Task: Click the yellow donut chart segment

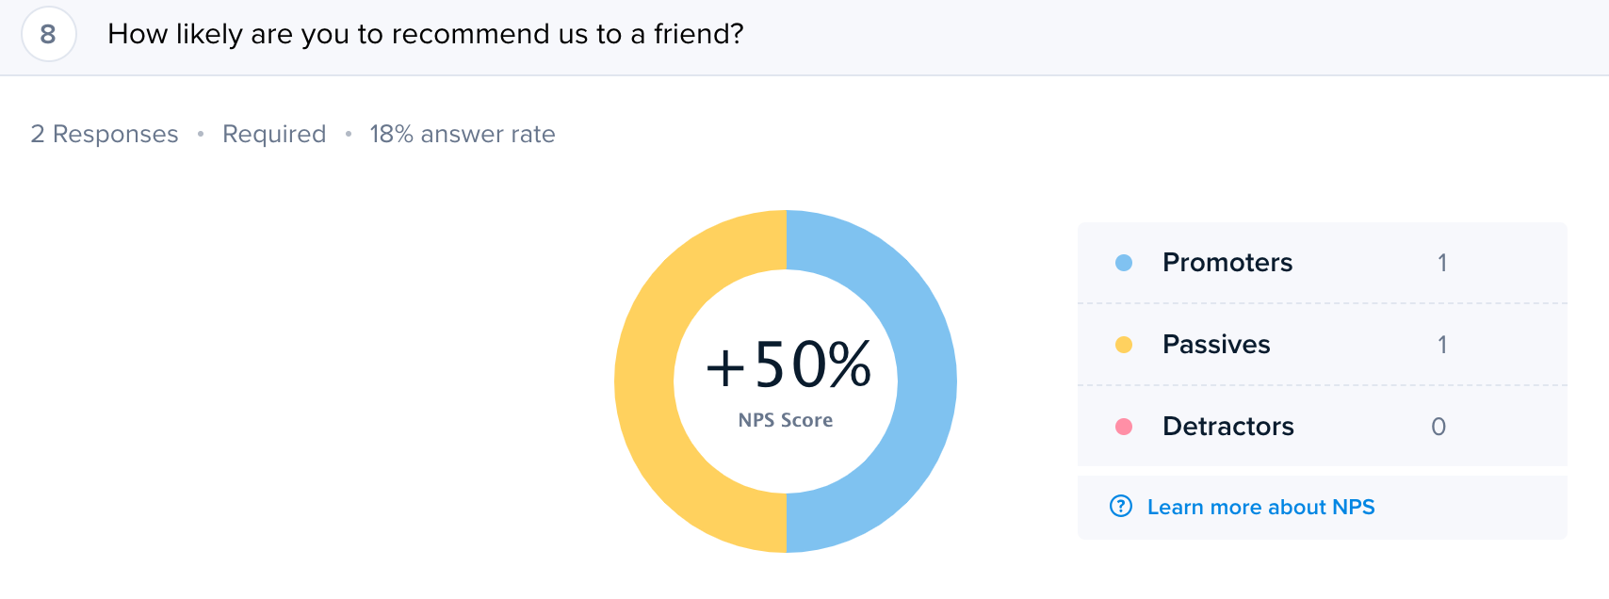Action: 644,381
